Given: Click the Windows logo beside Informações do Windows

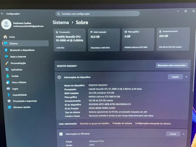Looking at the screenshot, I should click(61, 134).
